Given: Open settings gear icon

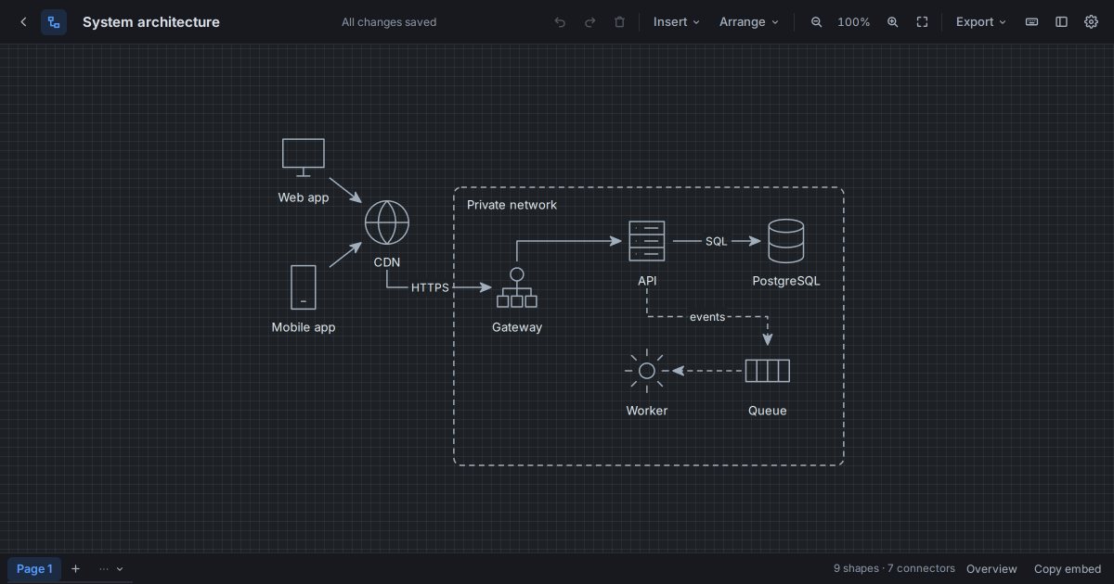Looking at the screenshot, I should tap(1091, 21).
